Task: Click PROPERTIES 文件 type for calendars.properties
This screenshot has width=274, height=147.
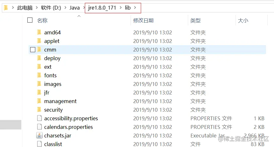Action: pyautogui.click(x=211, y=127)
